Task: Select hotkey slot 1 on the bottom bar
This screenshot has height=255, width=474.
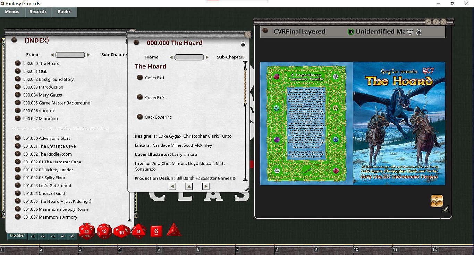Action: [x=19, y=250]
